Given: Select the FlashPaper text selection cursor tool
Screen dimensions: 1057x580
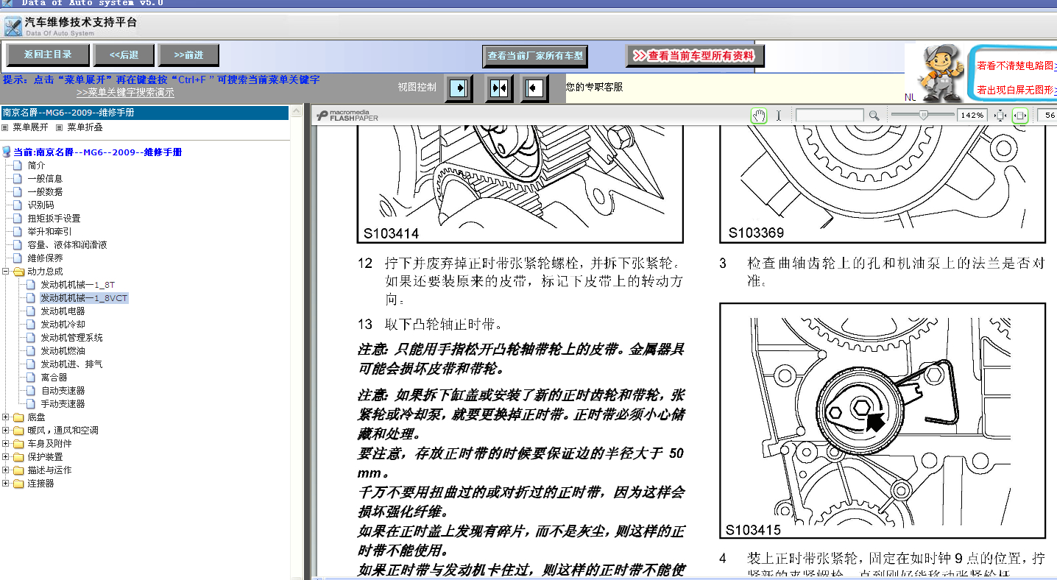Looking at the screenshot, I should (778, 116).
